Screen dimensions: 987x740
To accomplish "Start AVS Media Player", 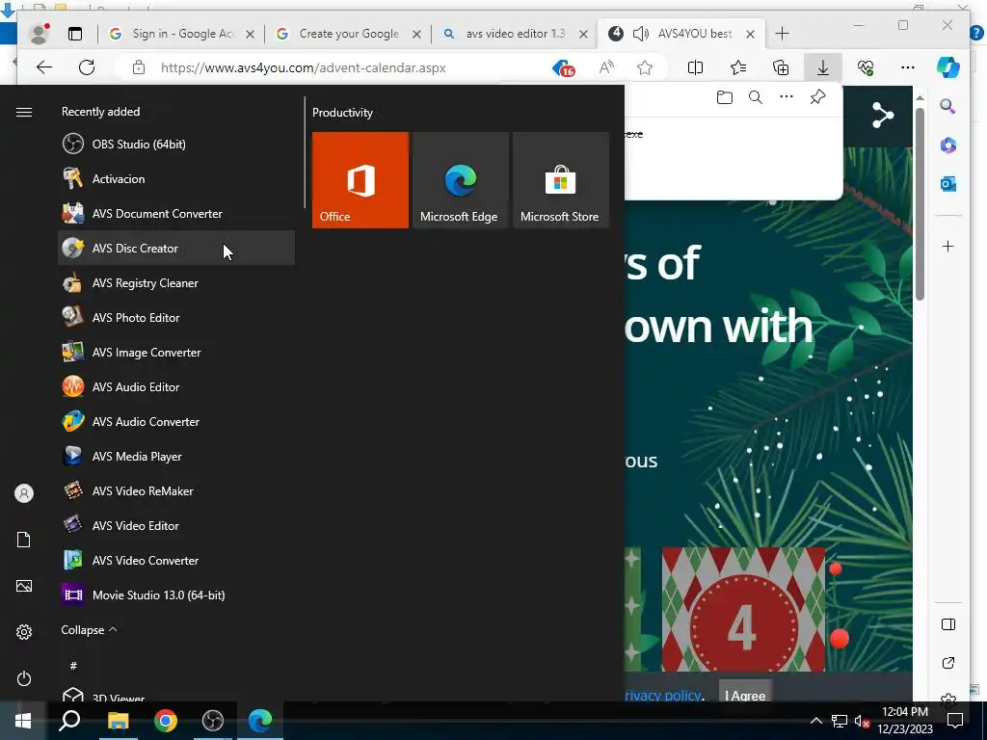I will 176,456.
